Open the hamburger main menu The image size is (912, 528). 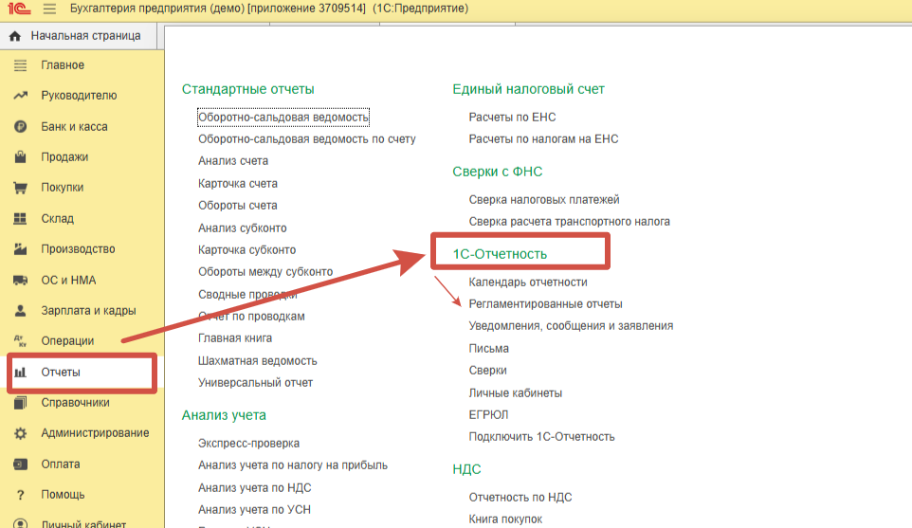(49, 9)
